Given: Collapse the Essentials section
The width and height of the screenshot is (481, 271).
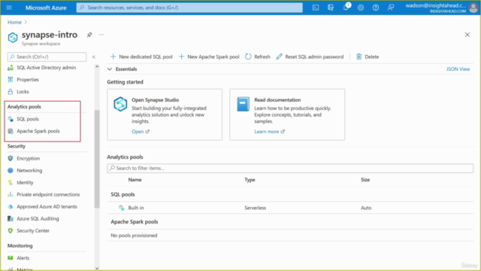Looking at the screenshot, I should 110,69.
